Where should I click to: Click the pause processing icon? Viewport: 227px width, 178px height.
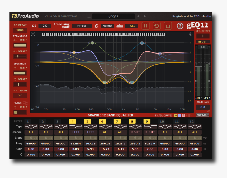[145, 26]
